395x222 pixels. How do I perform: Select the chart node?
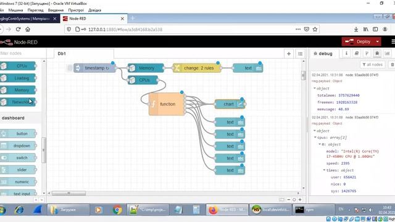[x=230, y=104]
